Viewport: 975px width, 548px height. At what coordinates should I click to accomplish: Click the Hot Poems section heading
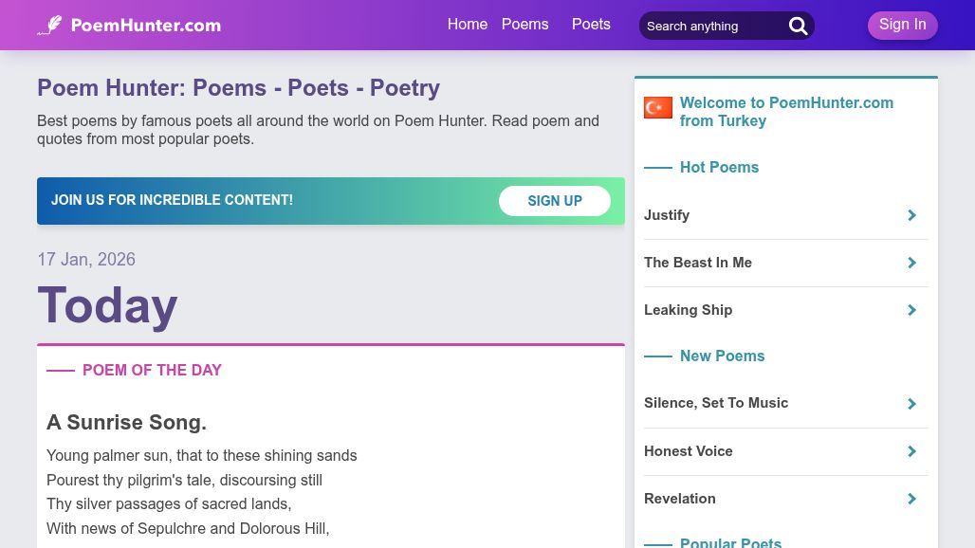point(719,168)
